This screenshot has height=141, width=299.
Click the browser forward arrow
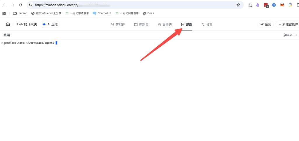[13, 5]
